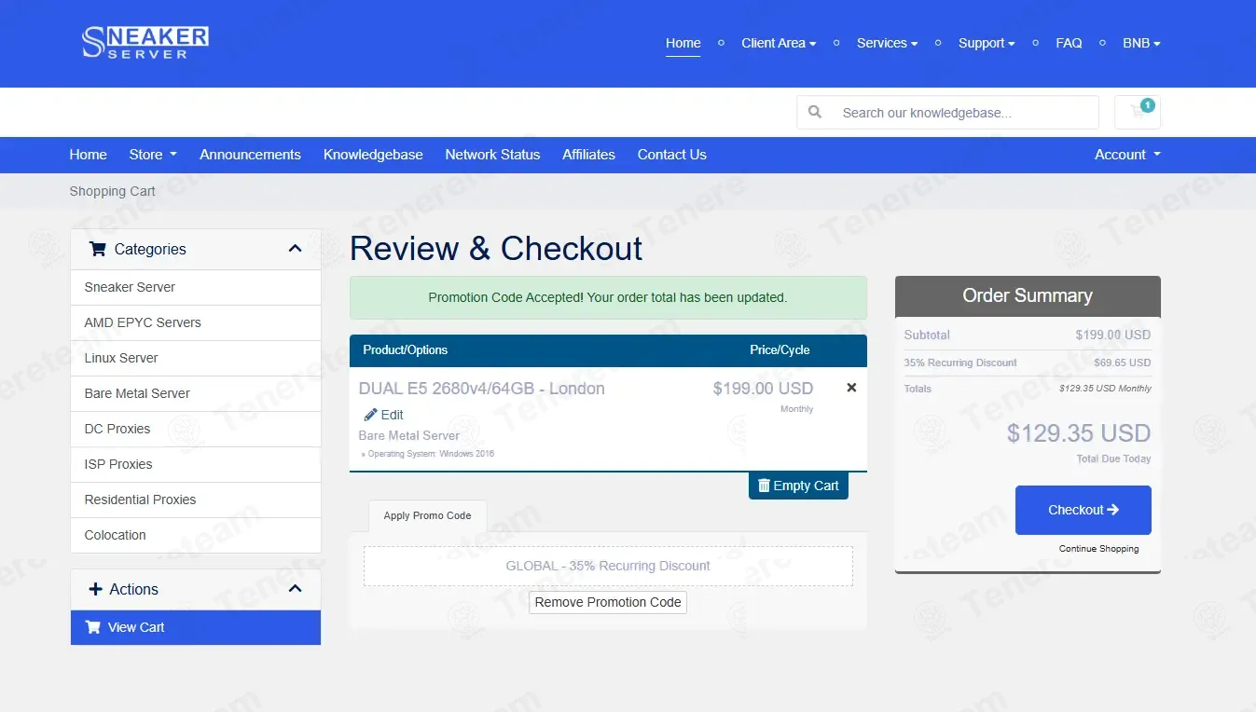This screenshot has height=712, width=1256.
Task: Click the Checkout button
Action: [x=1083, y=510]
